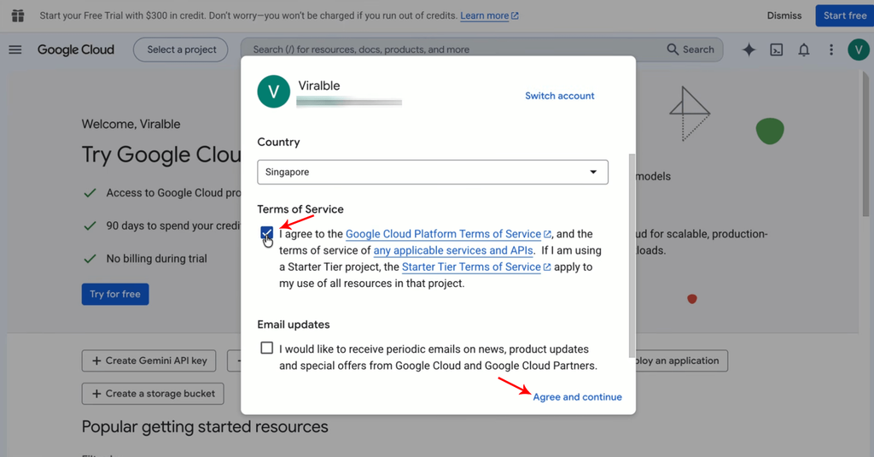
Task: Click the dialog's vertical scrollbar
Action: [632, 255]
